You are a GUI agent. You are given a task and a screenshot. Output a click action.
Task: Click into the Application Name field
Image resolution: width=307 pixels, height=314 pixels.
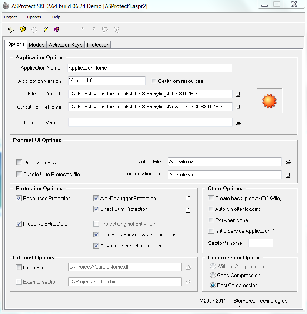pyautogui.click(x=150, y=68)
